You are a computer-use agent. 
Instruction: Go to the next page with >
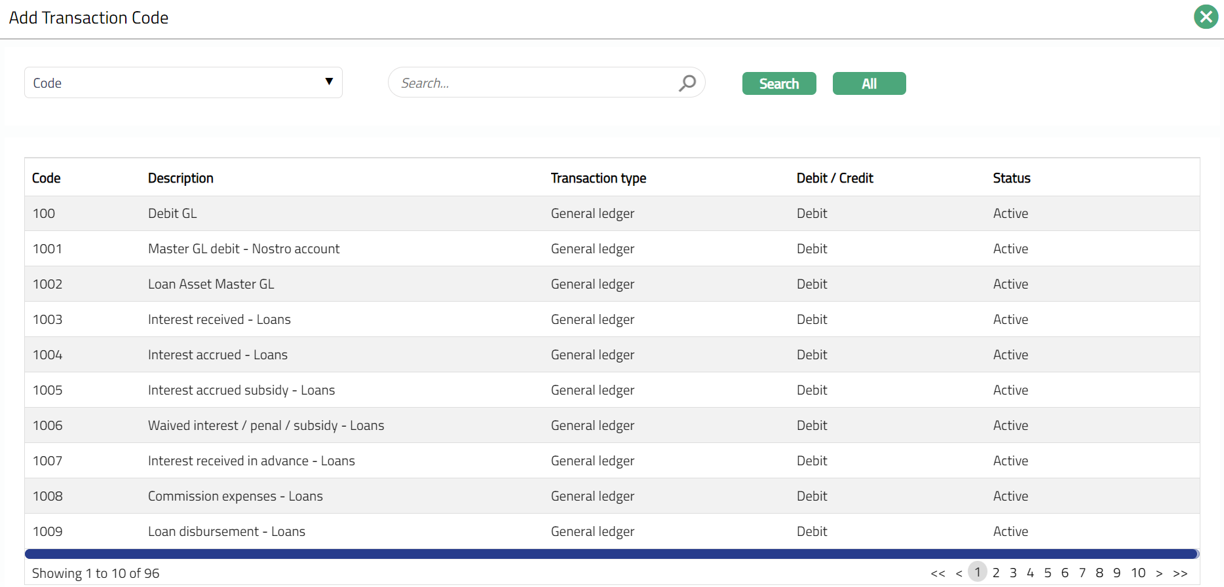point(1159,573)
